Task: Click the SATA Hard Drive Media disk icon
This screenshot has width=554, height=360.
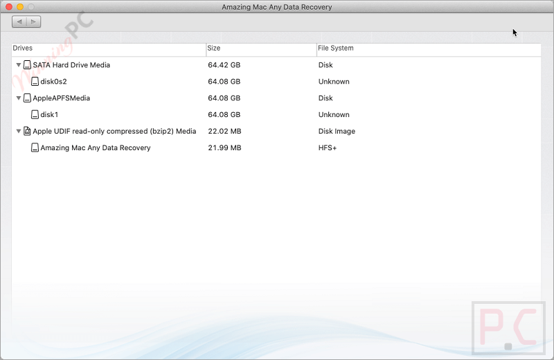Action: point(27,64)
